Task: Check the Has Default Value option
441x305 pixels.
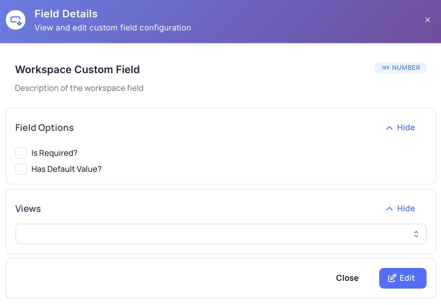Action: click(x=21, y=169)
